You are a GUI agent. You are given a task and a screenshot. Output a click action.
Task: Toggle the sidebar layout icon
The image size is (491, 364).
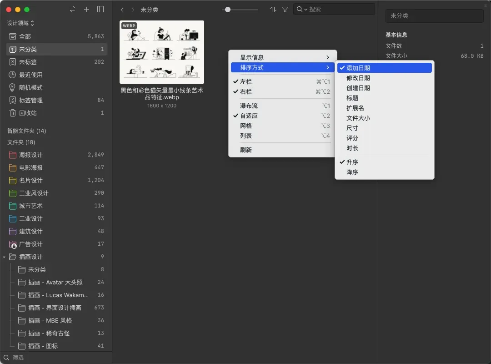pyautogui.click(x=100, y=10)
